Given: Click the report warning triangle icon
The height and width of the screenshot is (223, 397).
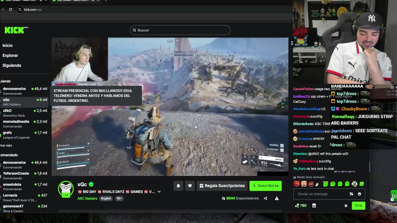Looking at the screenshot, I should point(277,198).
